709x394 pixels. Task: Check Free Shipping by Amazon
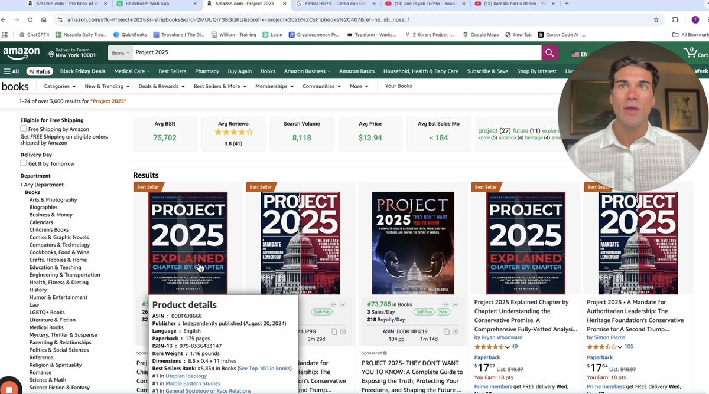(24, 129)
